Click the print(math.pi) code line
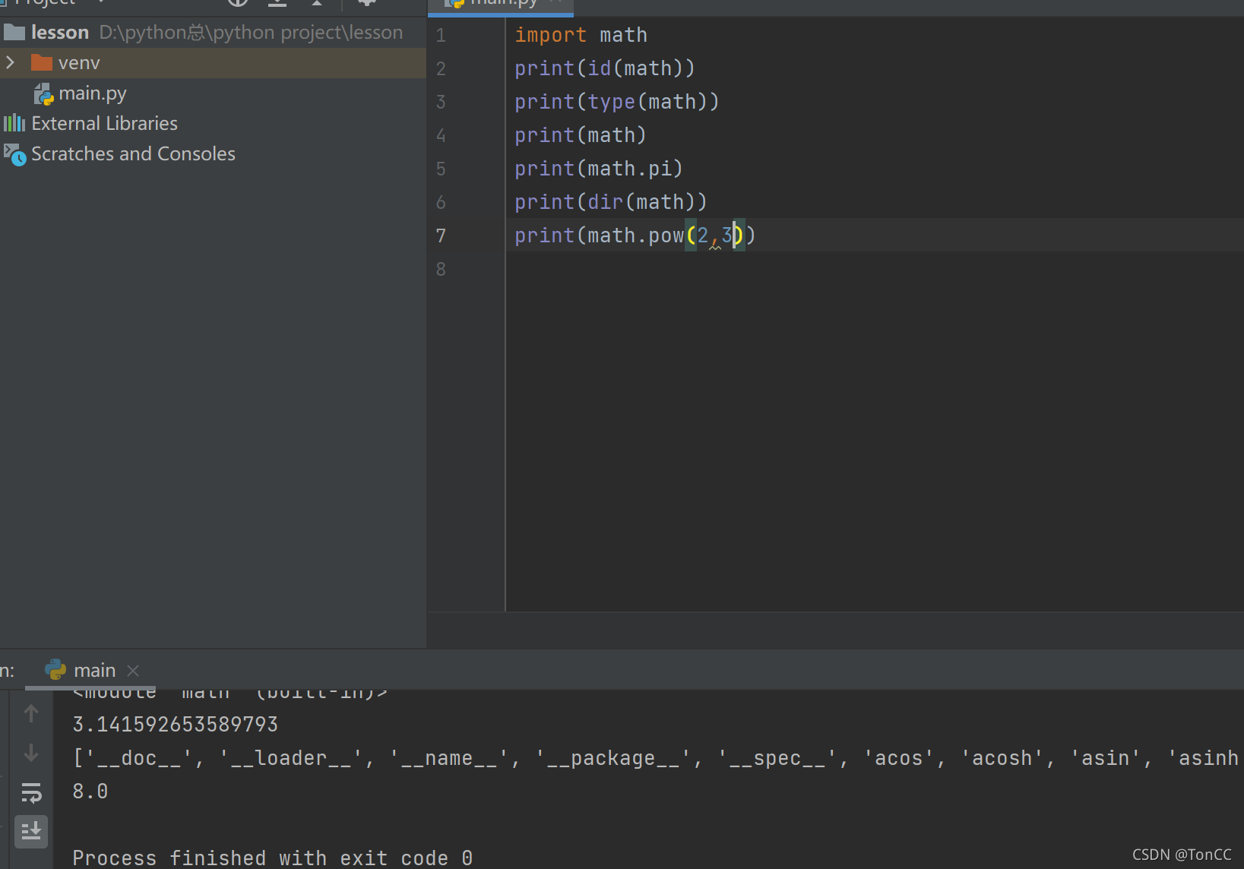The image size is (1244, 869). pyautogui.click(x=599, y=169)
